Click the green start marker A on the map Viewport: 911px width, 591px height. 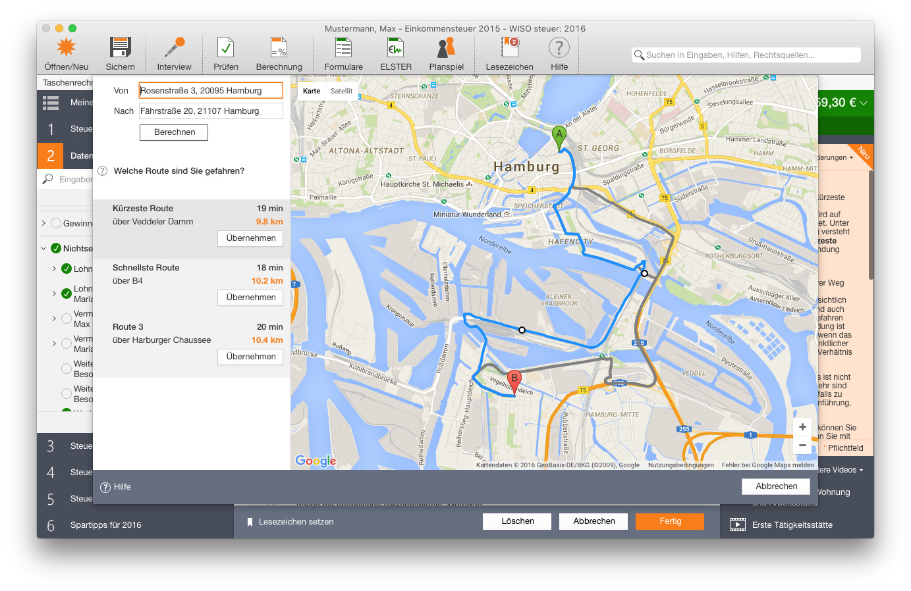click(x=559, y=139)
